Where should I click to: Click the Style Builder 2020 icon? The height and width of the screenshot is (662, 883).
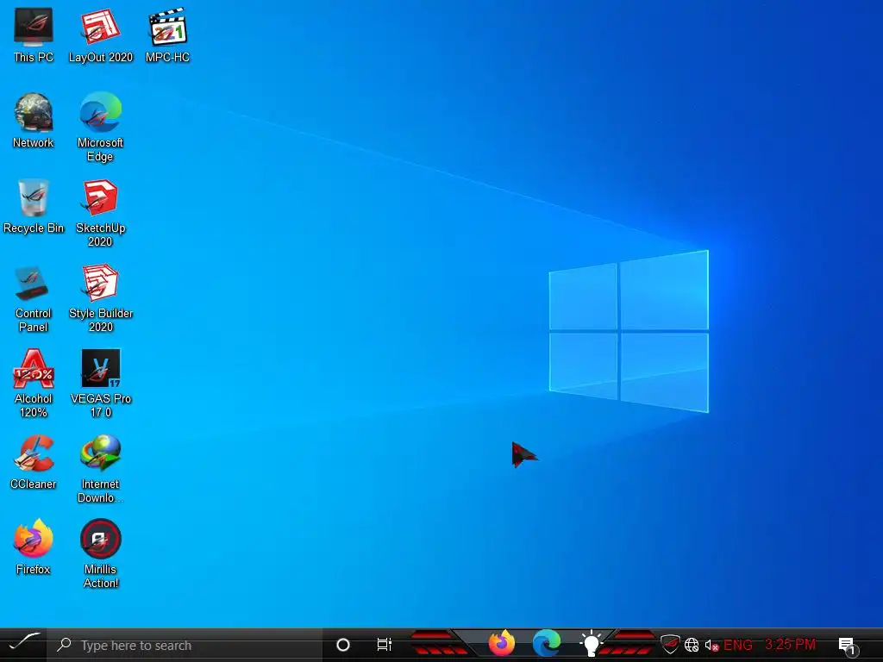(x=100, y=298)
